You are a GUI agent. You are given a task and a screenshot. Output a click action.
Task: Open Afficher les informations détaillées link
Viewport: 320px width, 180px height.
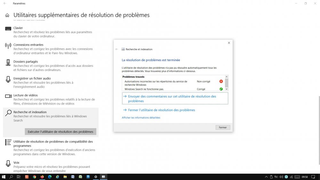pos(141,118)
